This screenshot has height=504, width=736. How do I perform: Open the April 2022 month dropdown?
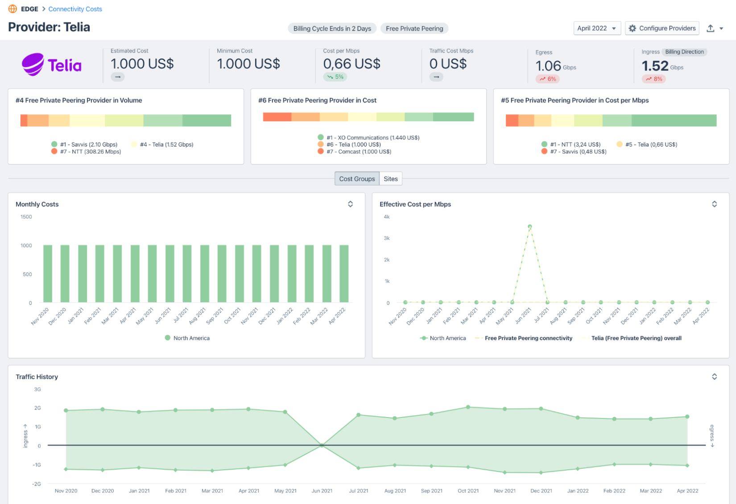[x=597, y=28]
